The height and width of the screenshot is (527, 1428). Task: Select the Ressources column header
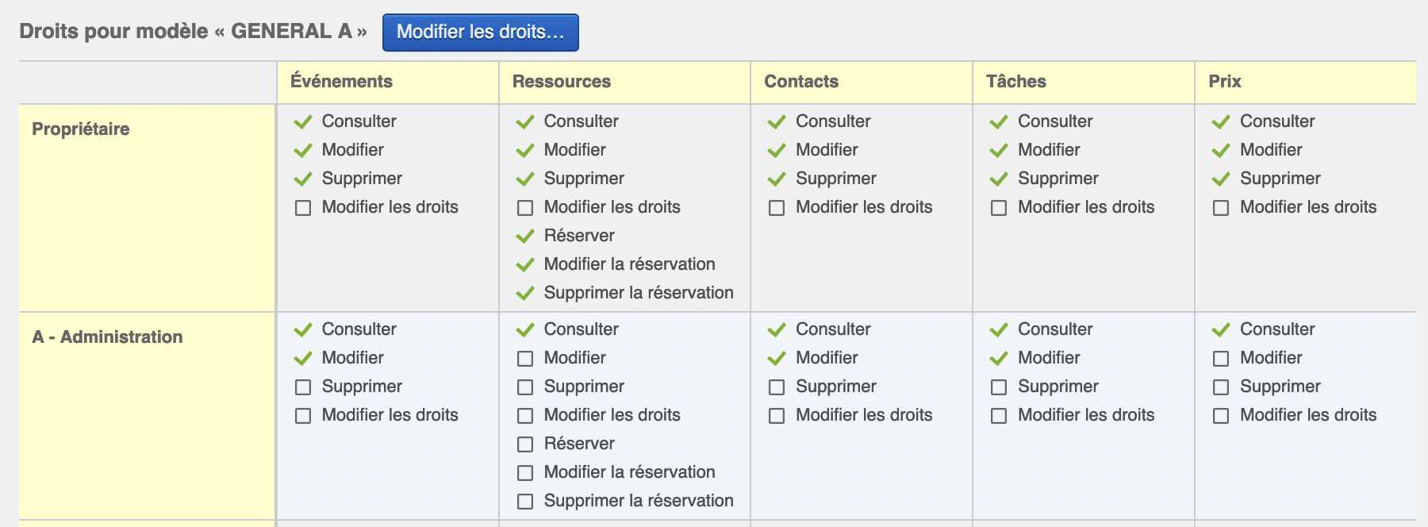pos(561,82)
